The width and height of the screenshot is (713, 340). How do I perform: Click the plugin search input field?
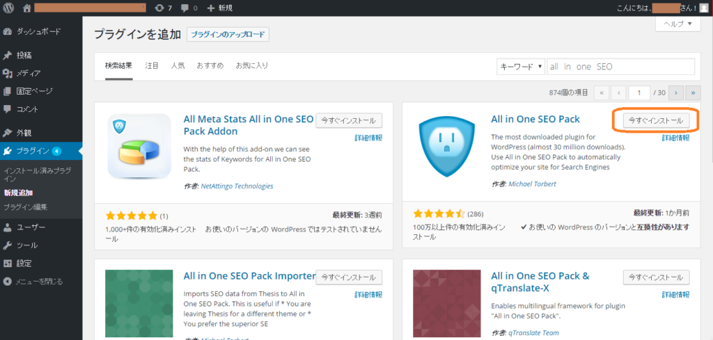[x=620, y=66]
